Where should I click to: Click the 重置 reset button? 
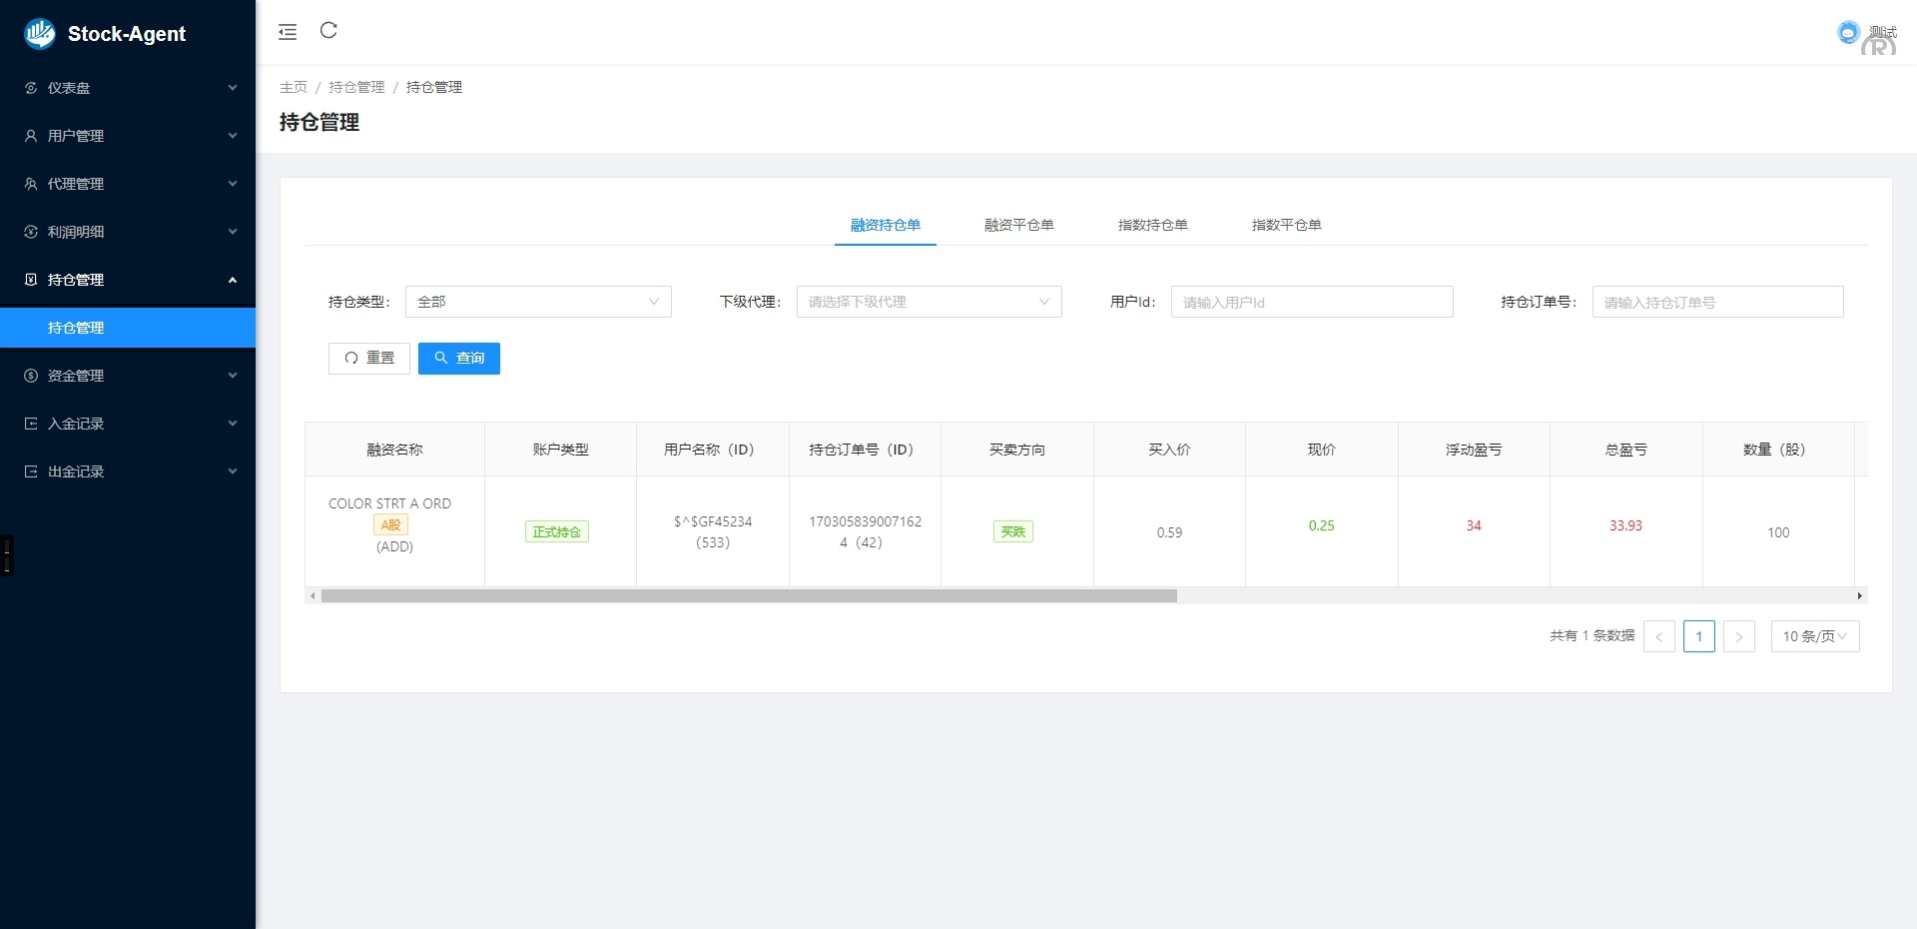(369, 359)
